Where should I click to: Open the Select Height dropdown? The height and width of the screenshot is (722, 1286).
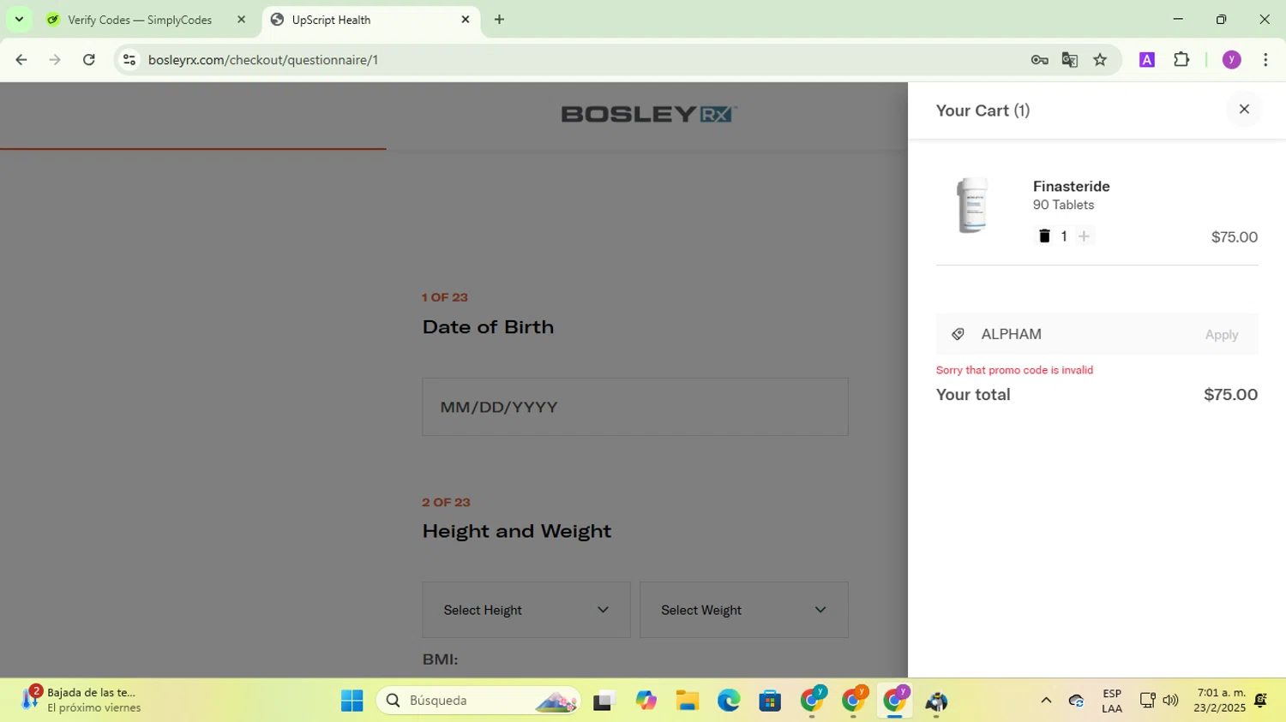coord(526,610)
